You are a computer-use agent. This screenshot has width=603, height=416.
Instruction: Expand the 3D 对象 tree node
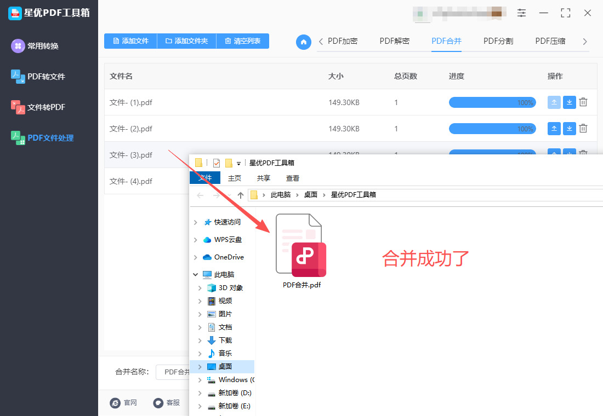coord(200,288)
